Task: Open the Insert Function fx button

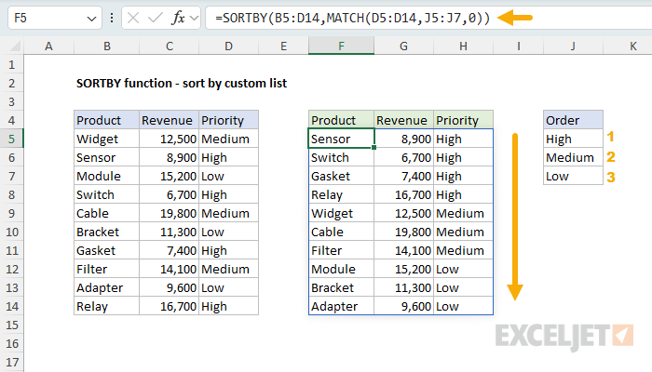Action: tap(178, 18)
